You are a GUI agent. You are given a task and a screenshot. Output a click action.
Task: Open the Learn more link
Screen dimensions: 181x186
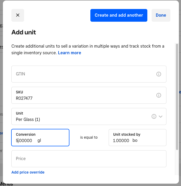[x=69, y=53]
